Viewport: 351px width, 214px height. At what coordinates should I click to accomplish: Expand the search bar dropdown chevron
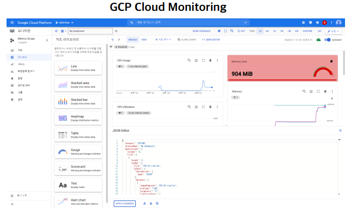tap(246, 23)
